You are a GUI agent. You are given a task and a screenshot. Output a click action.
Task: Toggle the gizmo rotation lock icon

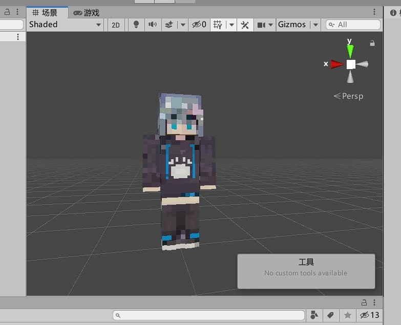372,43
